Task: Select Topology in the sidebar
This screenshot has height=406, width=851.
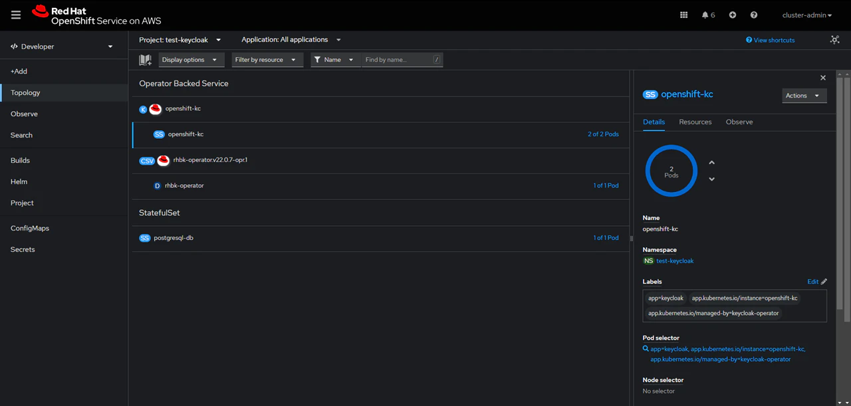Action: [x=64, y=93]
